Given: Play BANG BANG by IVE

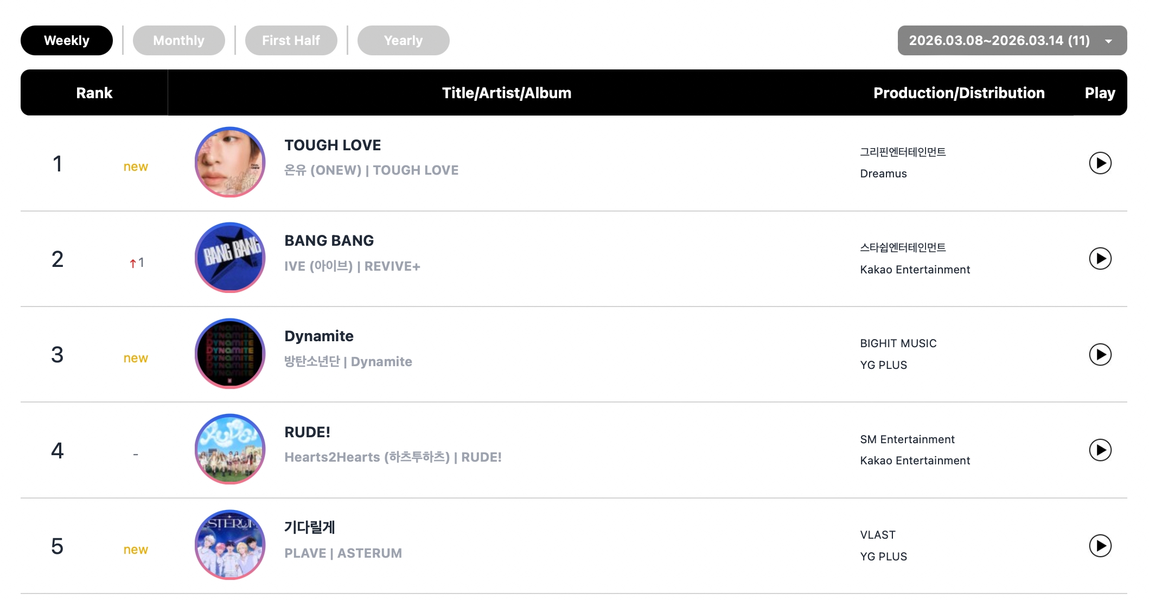Looking at the screenshot, I should pyautogui.click(x=1100, y=259).
